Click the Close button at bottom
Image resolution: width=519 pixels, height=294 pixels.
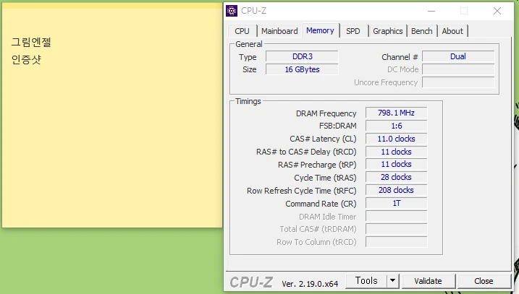(x=484, y=281)
